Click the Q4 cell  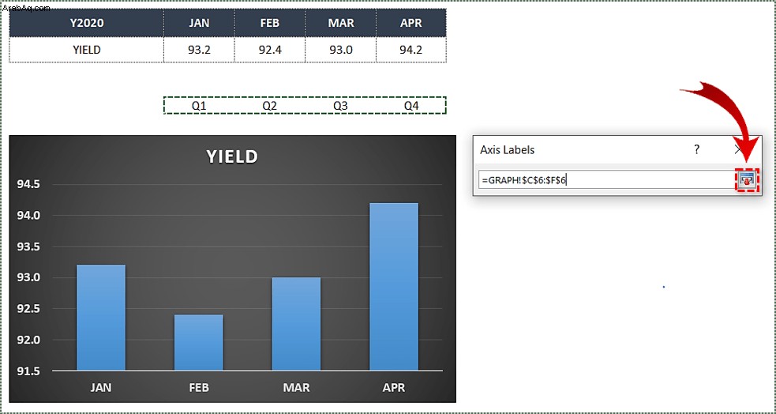pyautogui.click(x=411, y=106)
